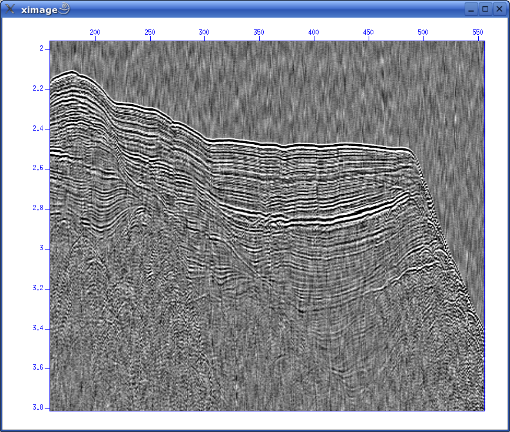
Task: Click the 450 tick label on the top axis
Action: 368,32
